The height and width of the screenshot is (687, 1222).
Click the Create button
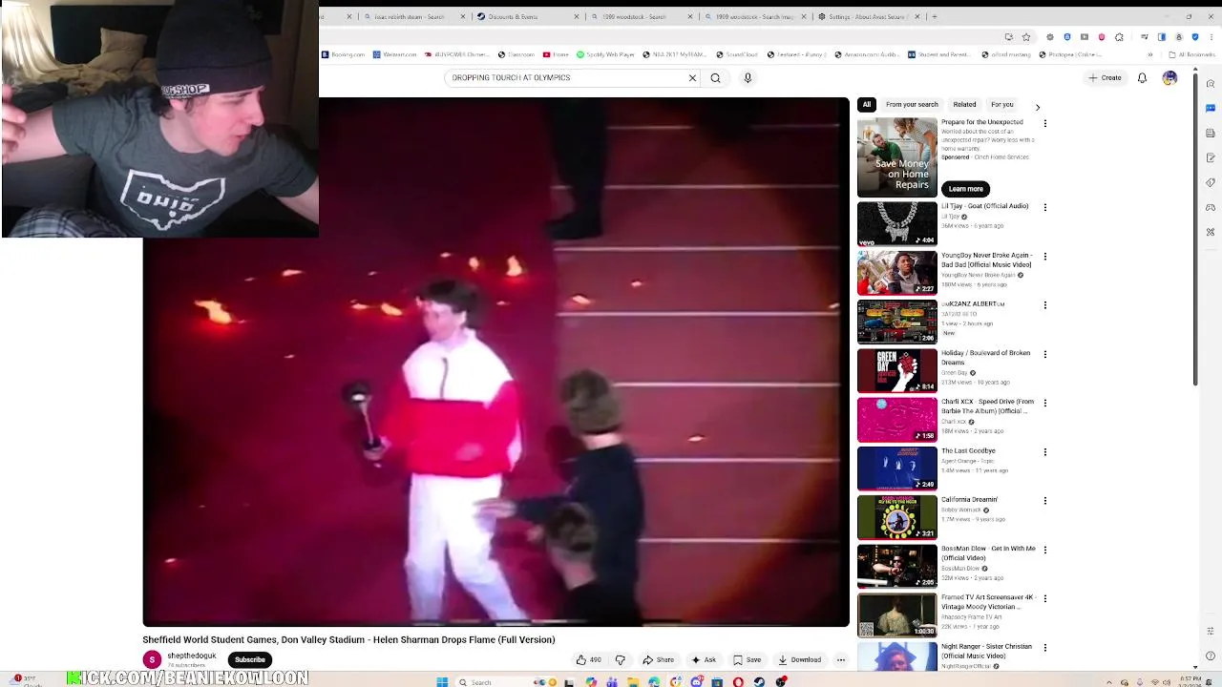(x=1105, y=78)
